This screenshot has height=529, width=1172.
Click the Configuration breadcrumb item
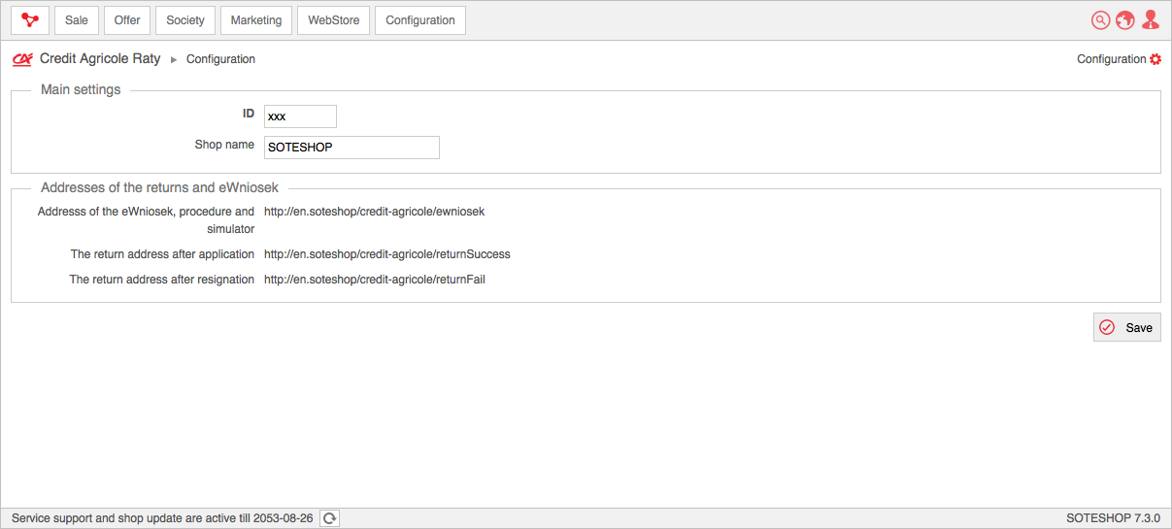tap(220, 59)
